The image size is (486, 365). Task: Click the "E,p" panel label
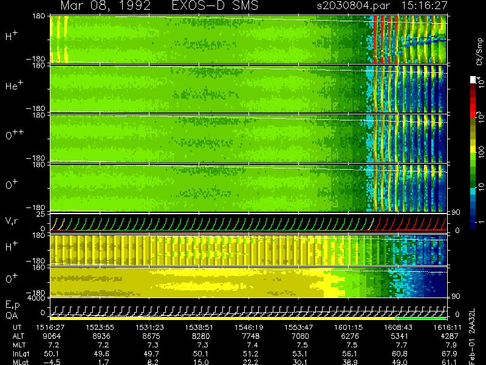(x=12, y=305)
